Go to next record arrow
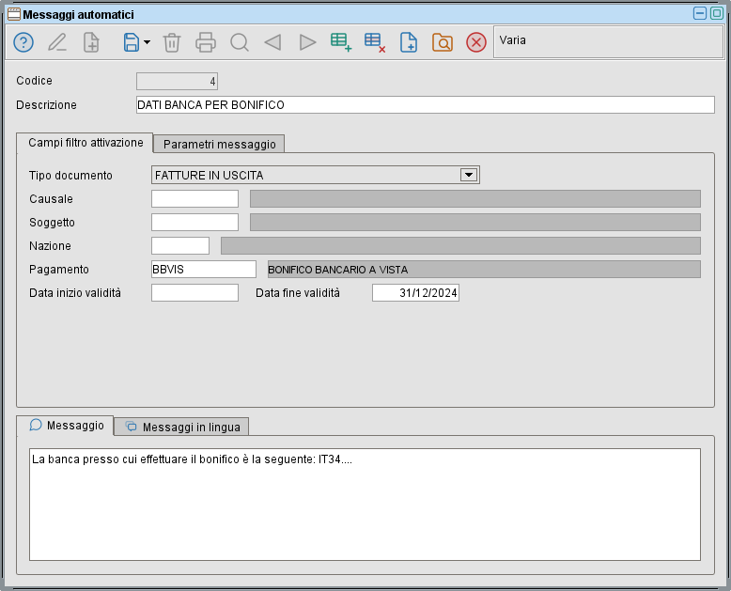This screenshot has height=591, width=731. (307, 42)
